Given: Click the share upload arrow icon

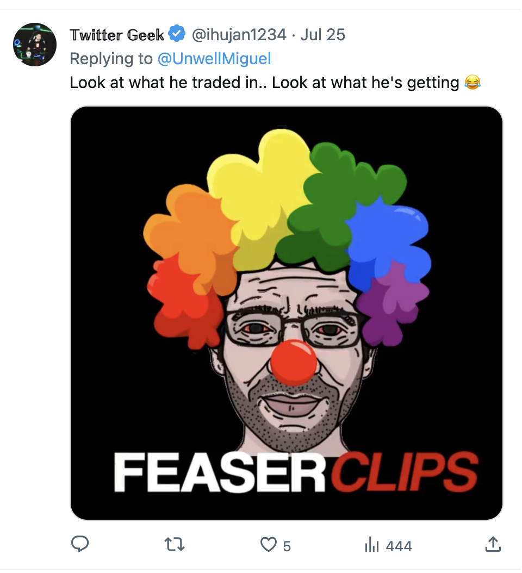Looking at the screenshot, I should tap(492, 544).
